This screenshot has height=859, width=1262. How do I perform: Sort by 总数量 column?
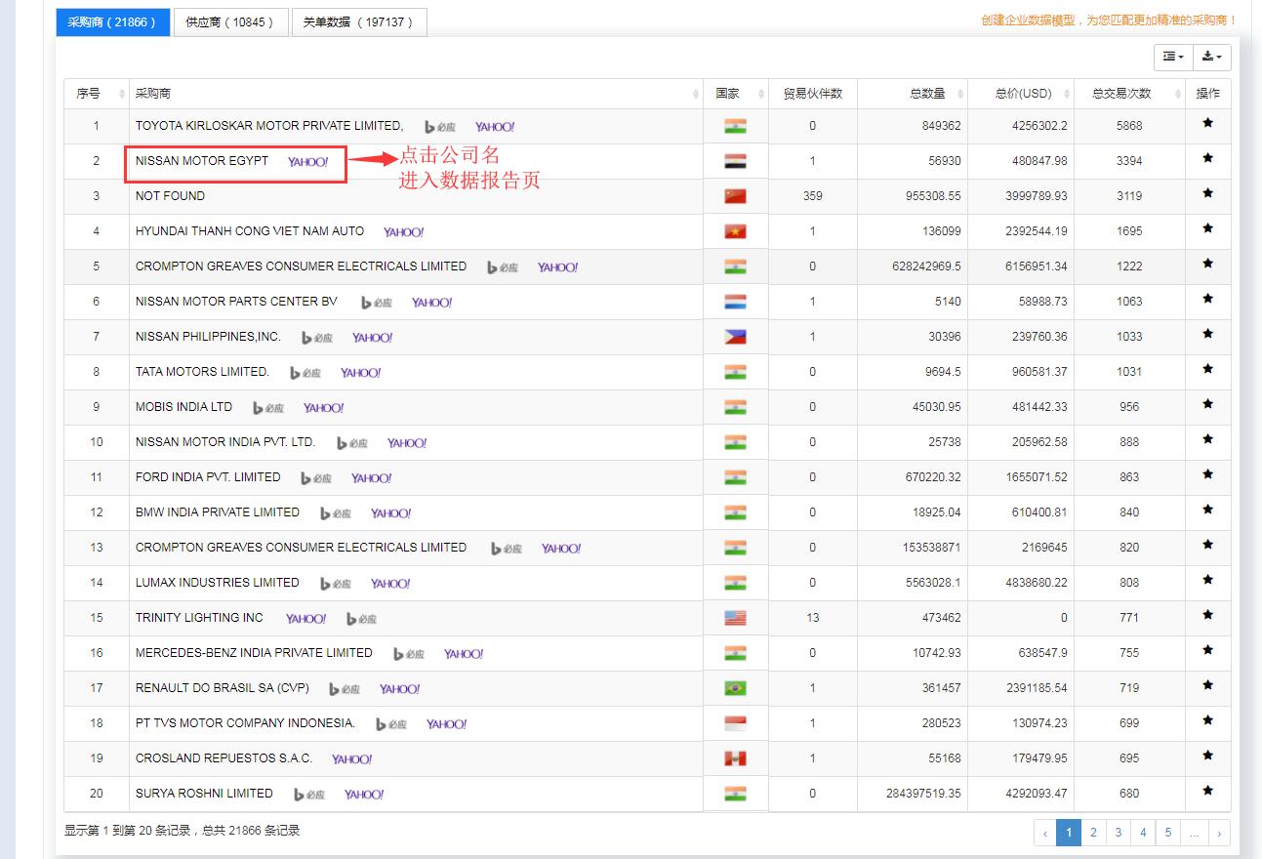[913, 94]
